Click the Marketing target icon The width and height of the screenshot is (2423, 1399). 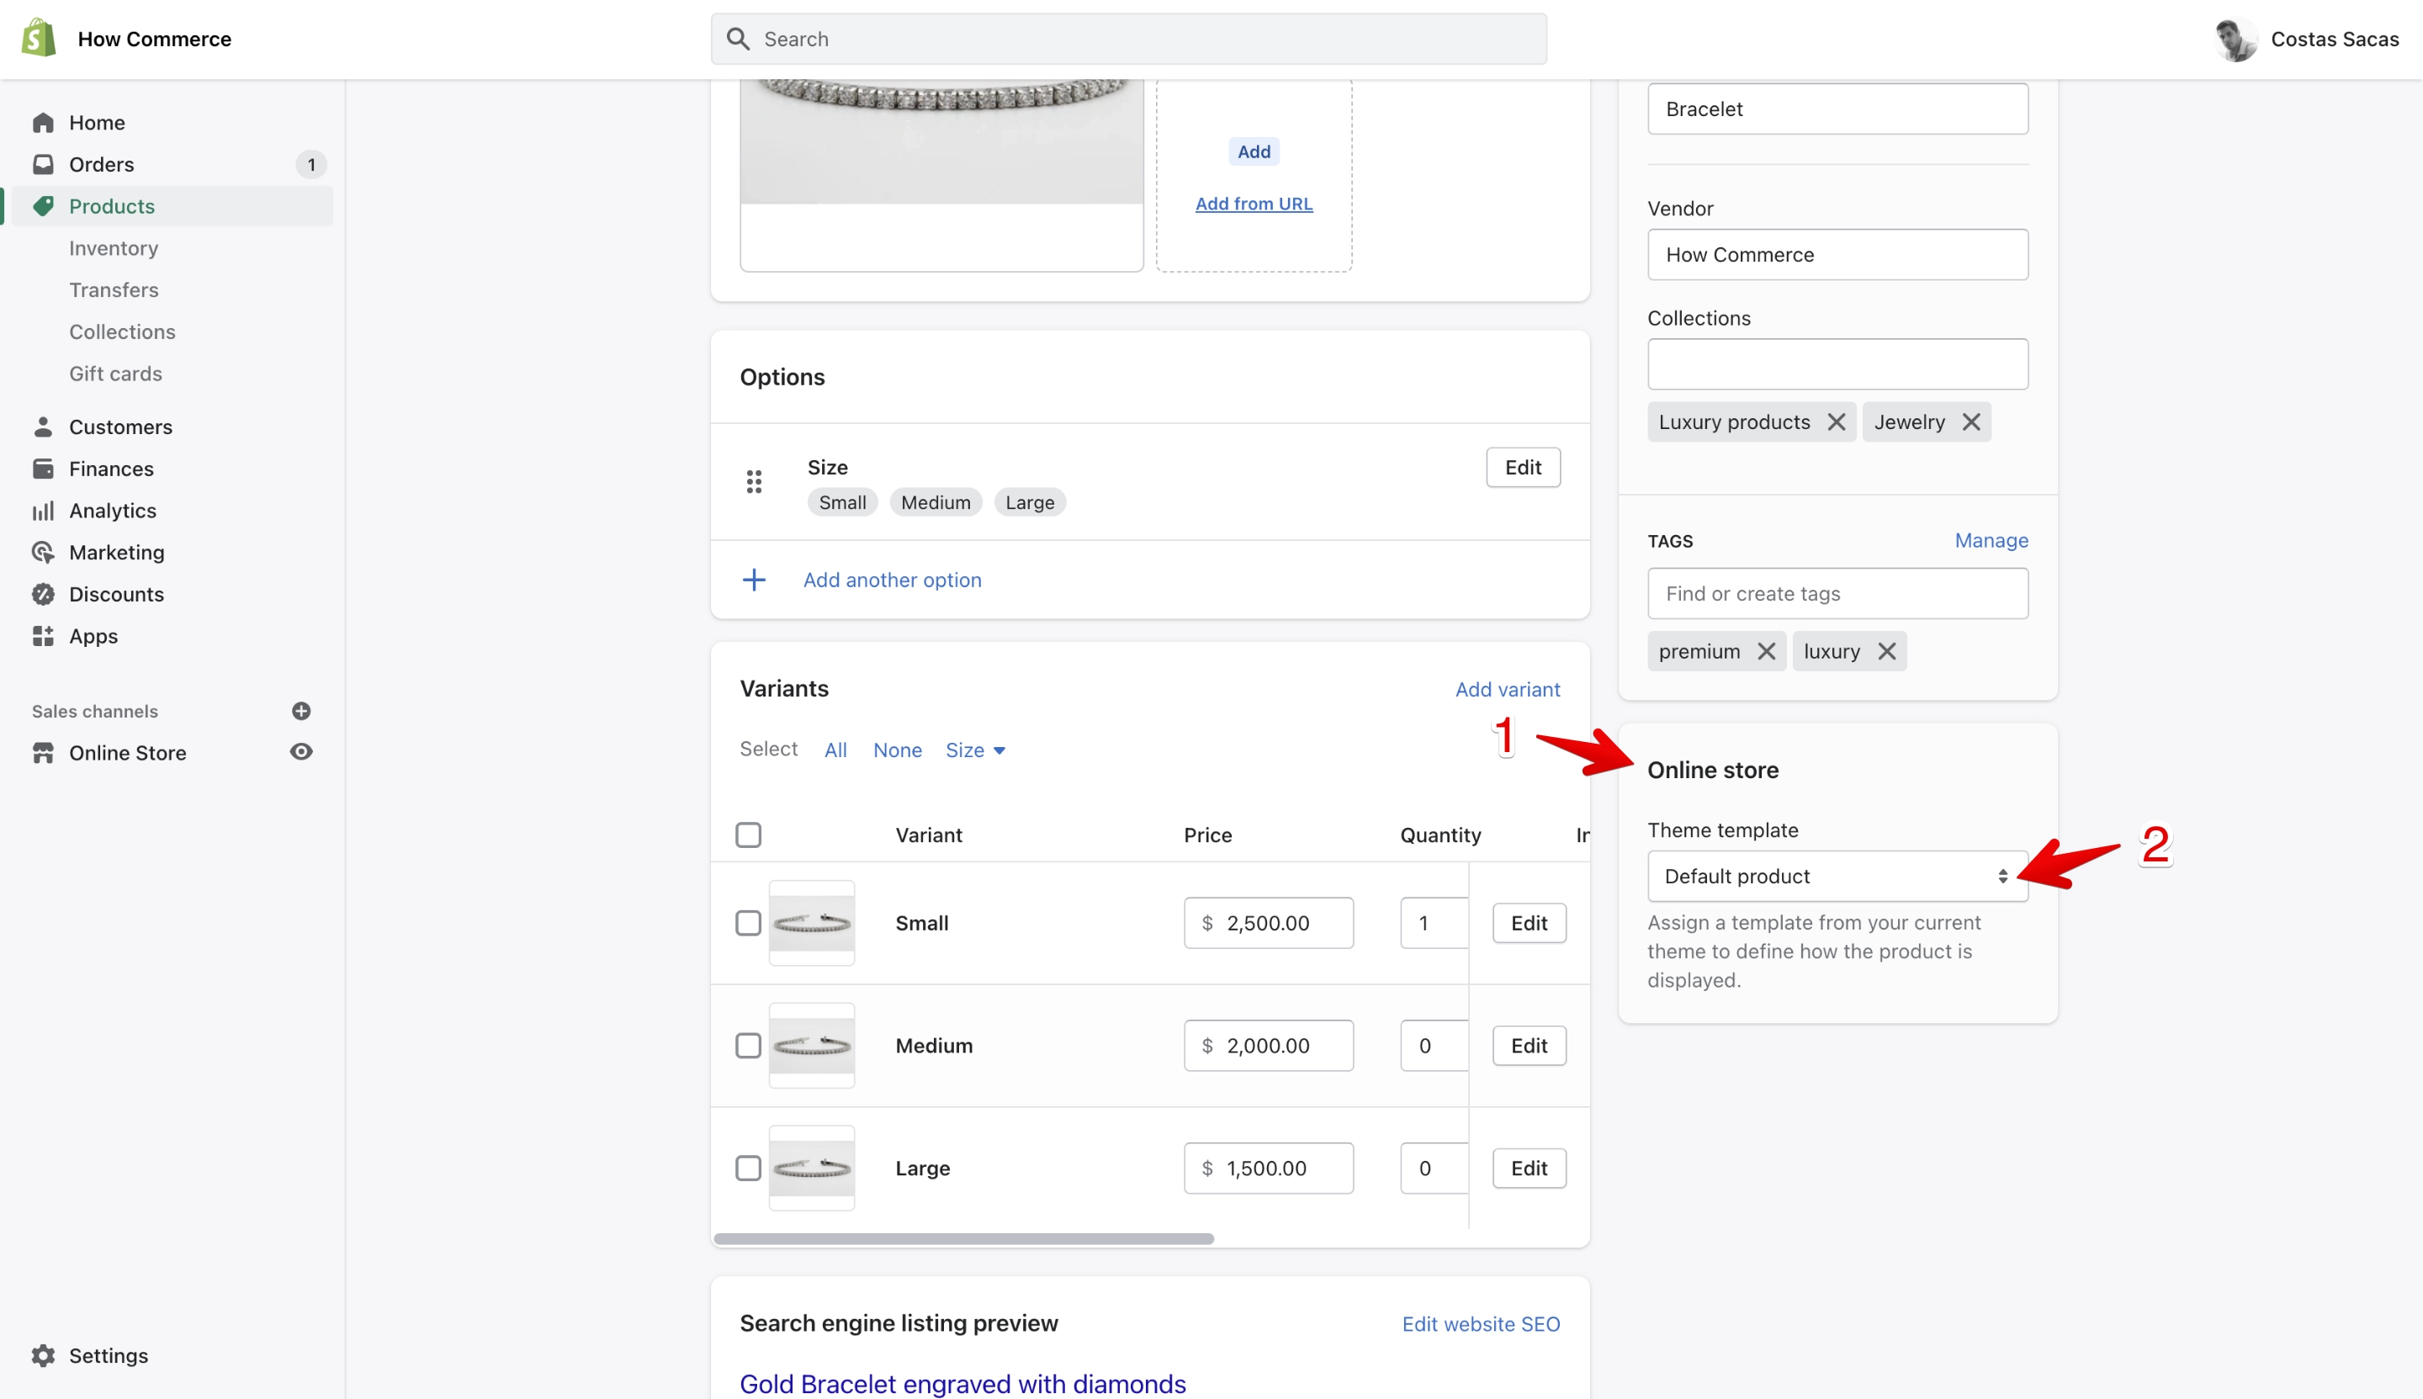[43, 553]
